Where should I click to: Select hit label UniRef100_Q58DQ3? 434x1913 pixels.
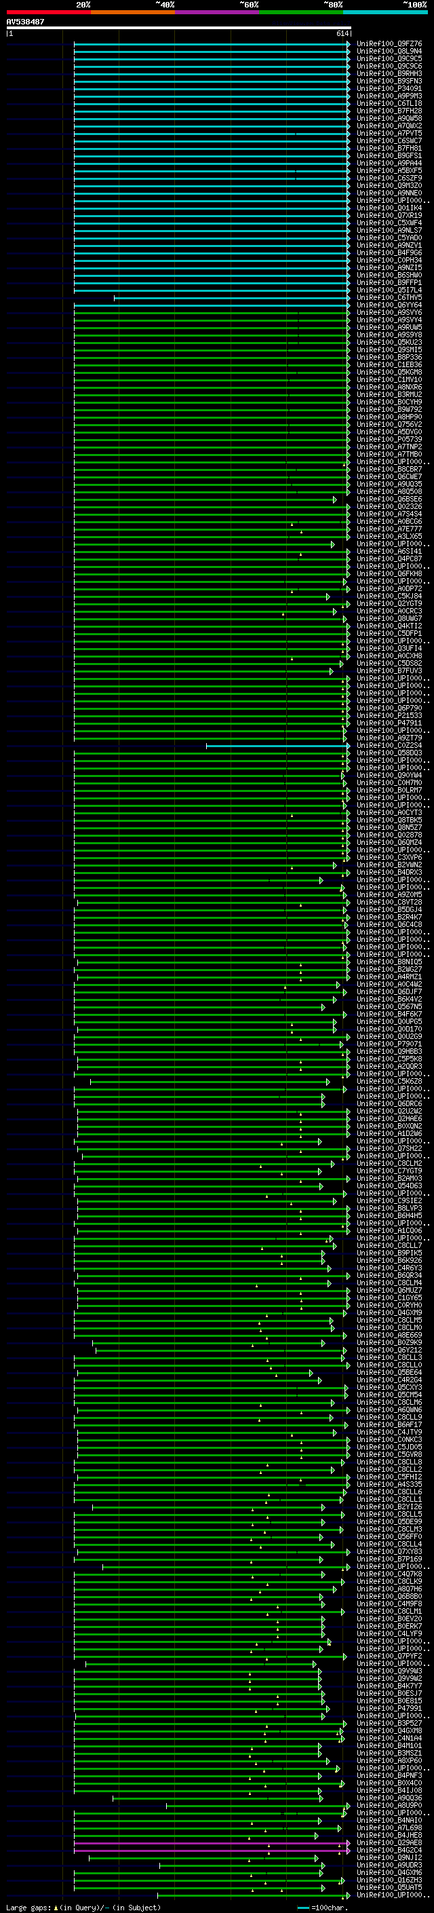389,753
